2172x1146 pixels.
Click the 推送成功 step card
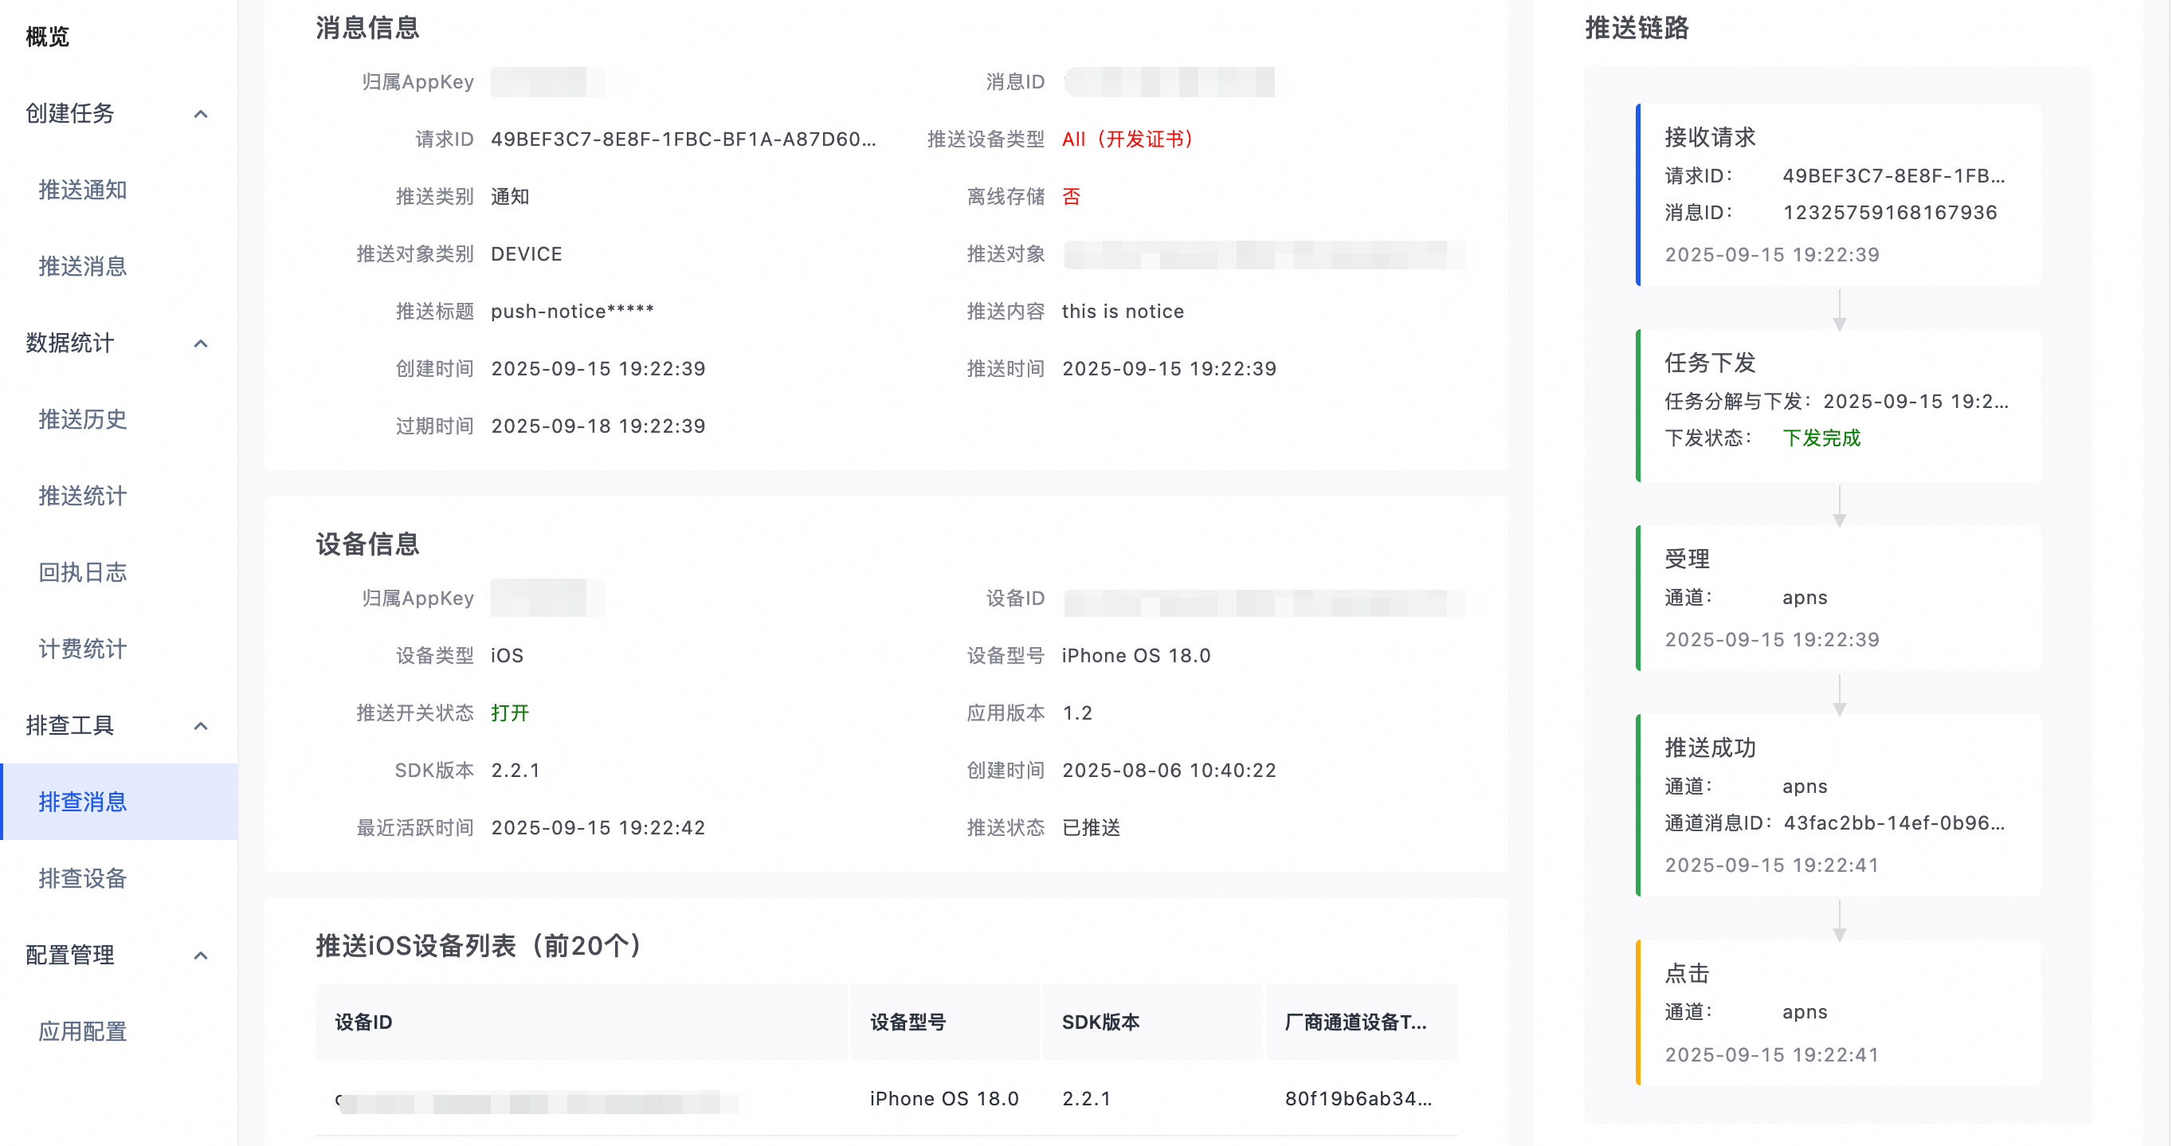point(1838,806)
